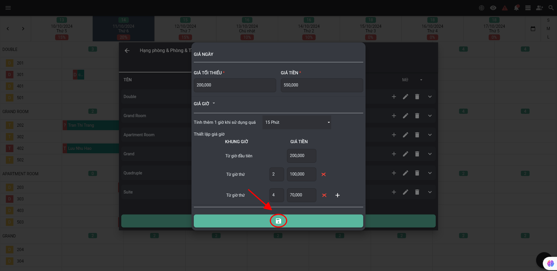The width and height of the screenshot is (557, 271).
Task: Open the notifications bell
Action: 516,8
